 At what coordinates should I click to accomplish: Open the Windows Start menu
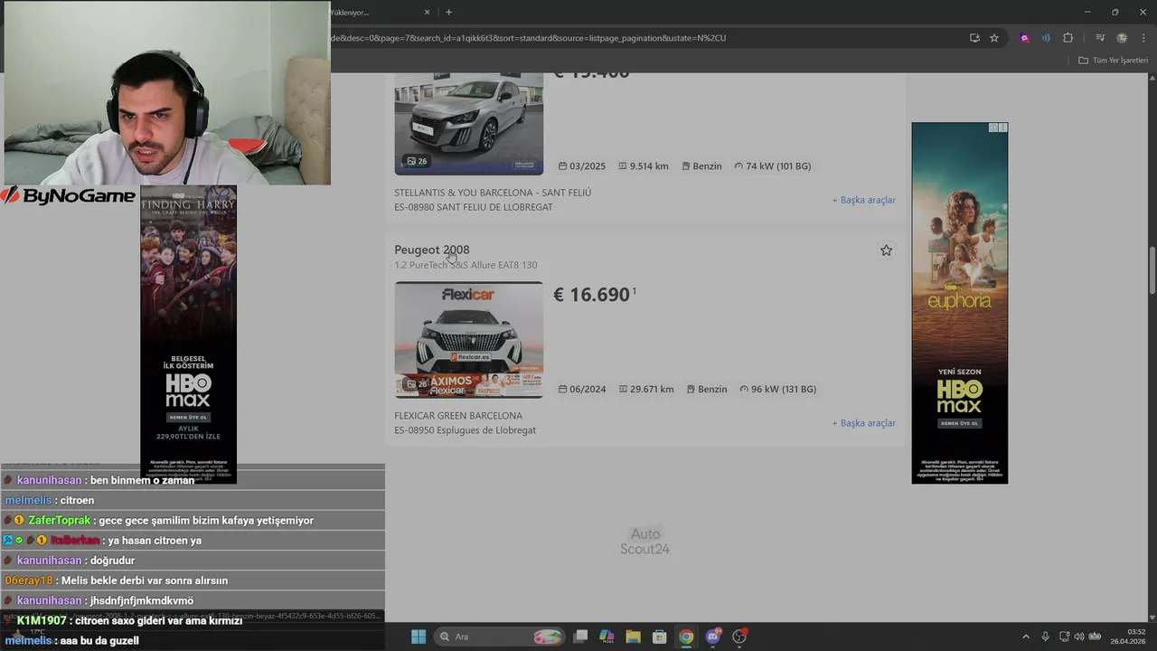419,637
